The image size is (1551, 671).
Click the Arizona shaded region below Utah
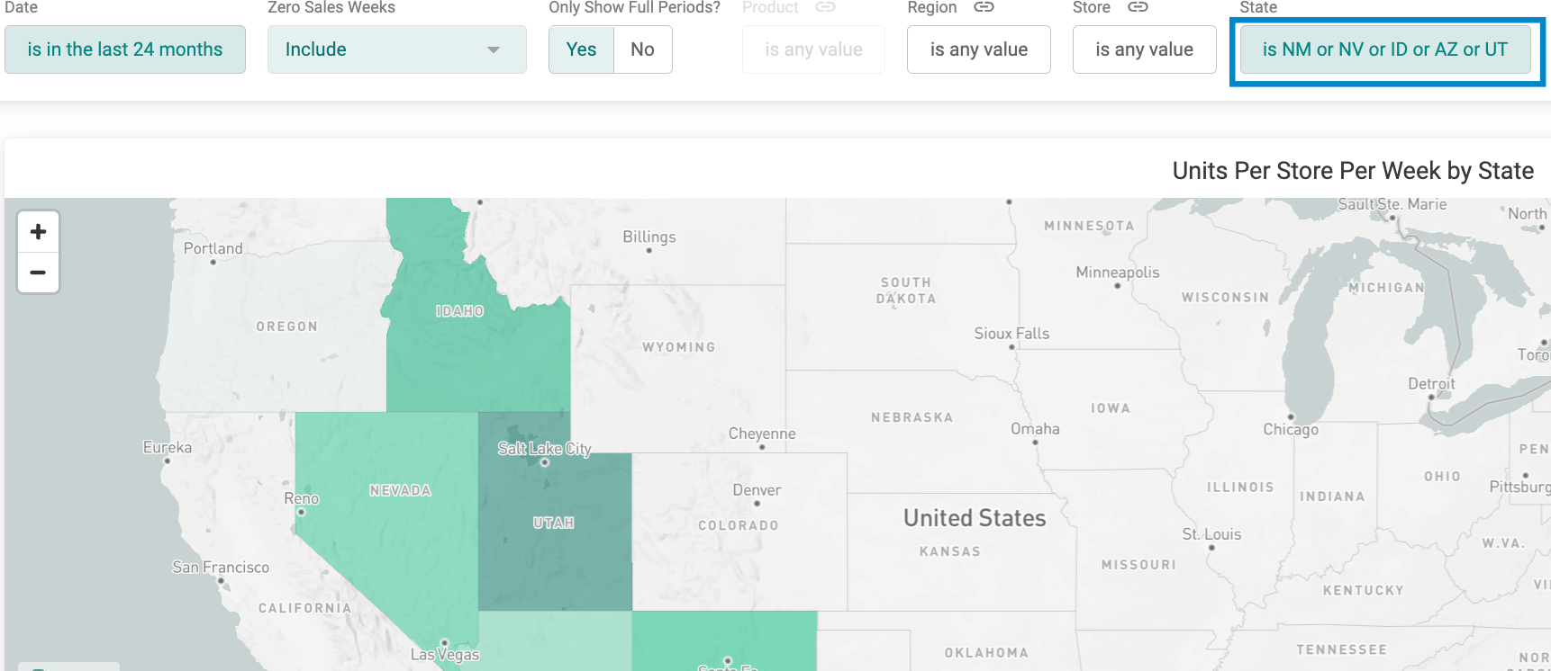click(555, 640)
